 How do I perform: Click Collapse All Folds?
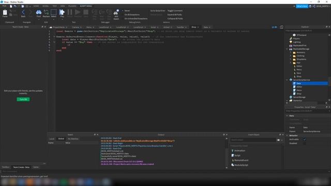click(x=175, y=19)
